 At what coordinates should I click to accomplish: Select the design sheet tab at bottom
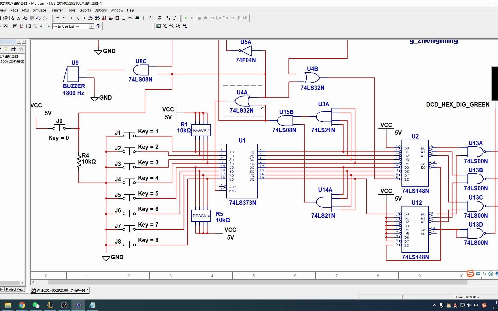[60, 290]
